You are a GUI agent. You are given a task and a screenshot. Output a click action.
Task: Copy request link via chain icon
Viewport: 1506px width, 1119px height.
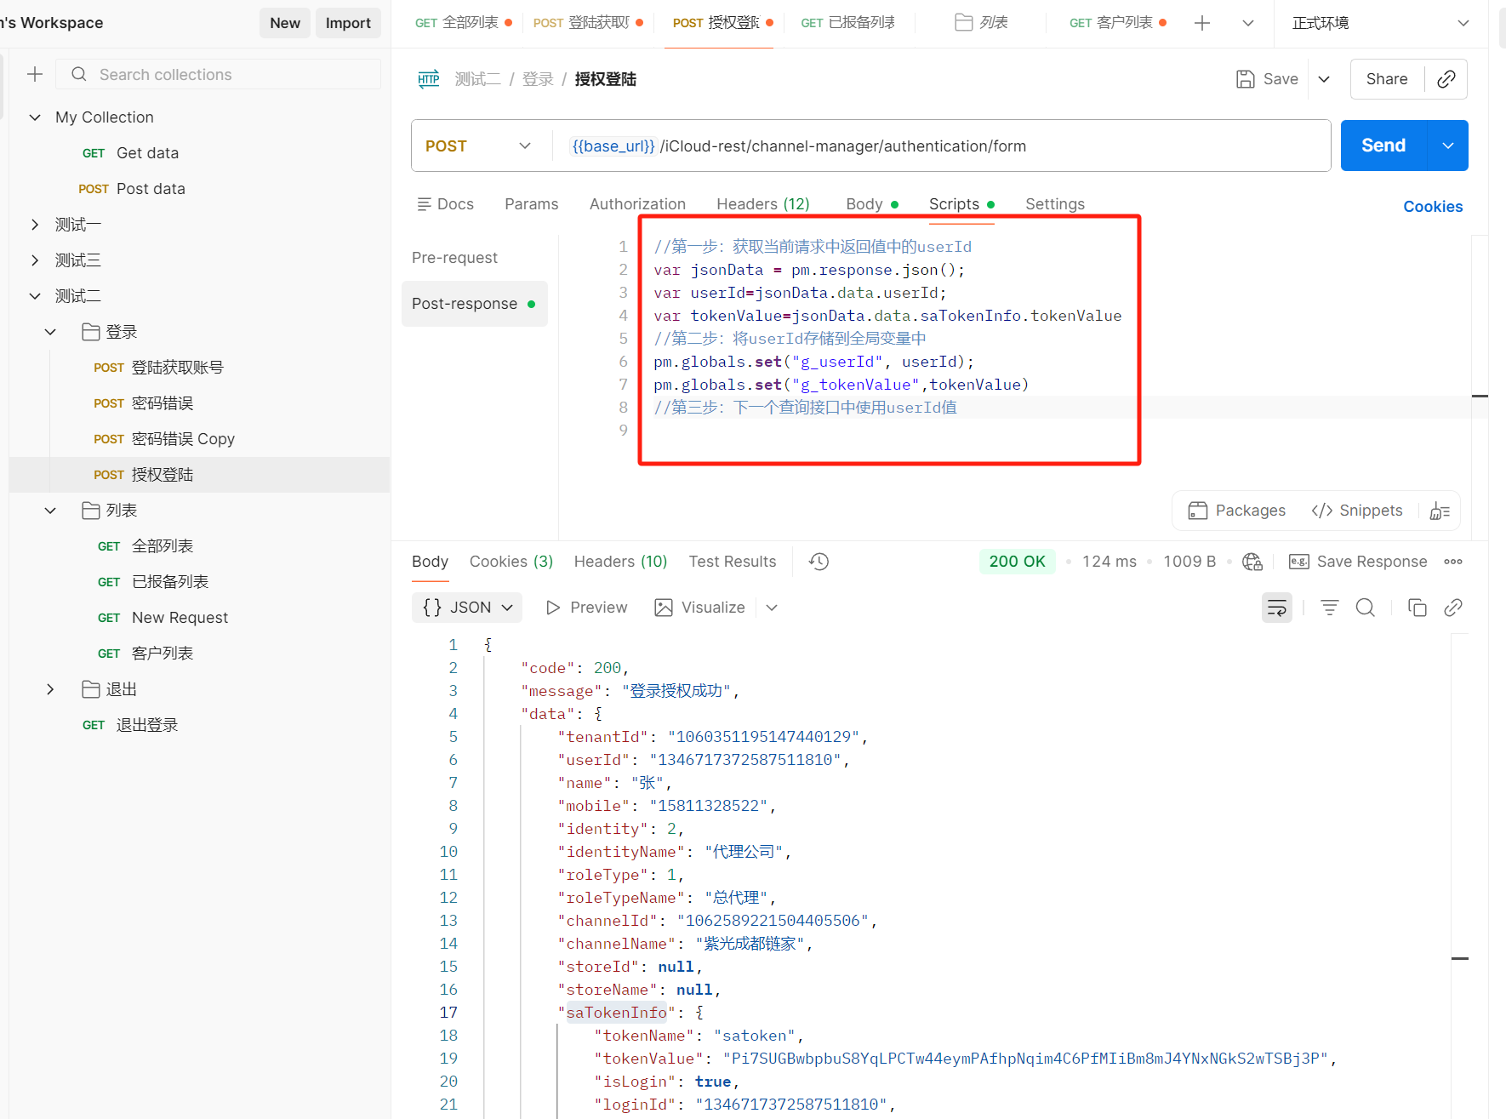click(1446, 79)
